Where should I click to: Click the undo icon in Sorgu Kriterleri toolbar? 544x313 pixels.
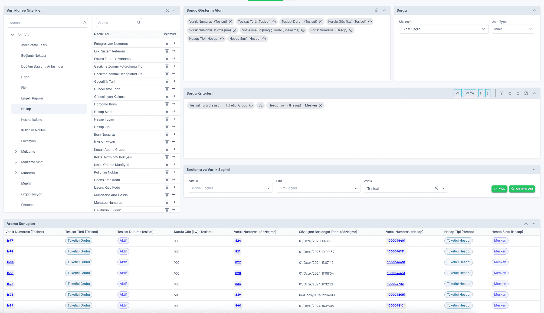point(510,93)
